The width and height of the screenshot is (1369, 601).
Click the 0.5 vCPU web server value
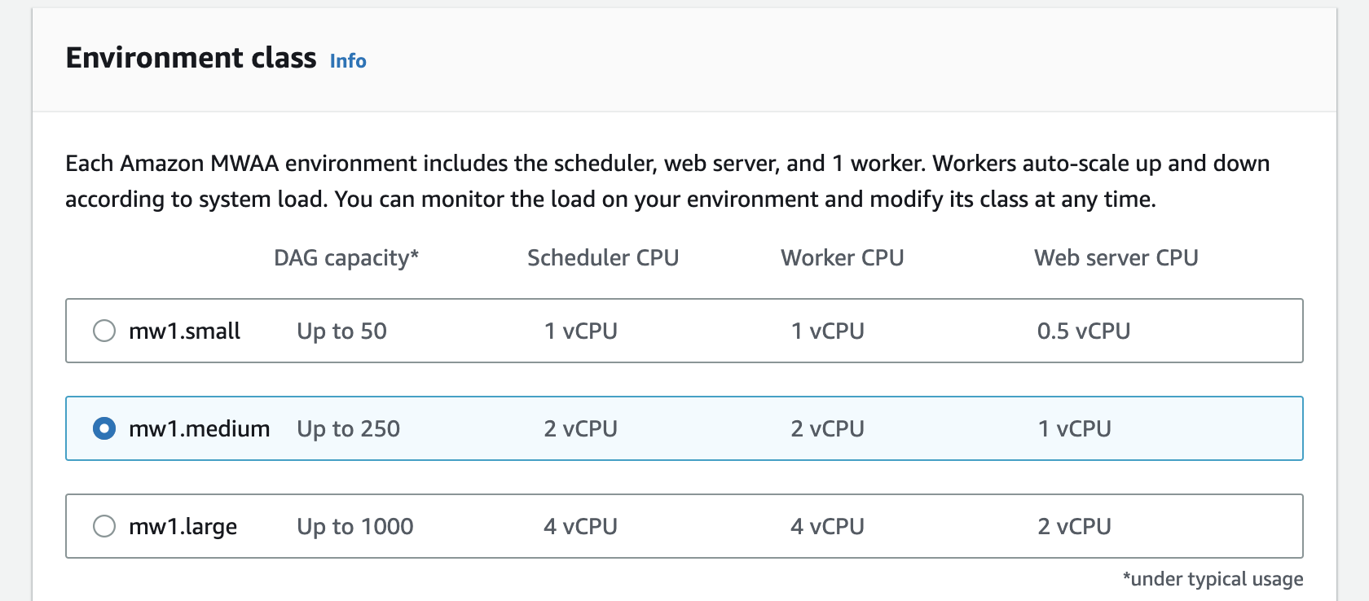pyautogui.click(x=1083, y=331)
